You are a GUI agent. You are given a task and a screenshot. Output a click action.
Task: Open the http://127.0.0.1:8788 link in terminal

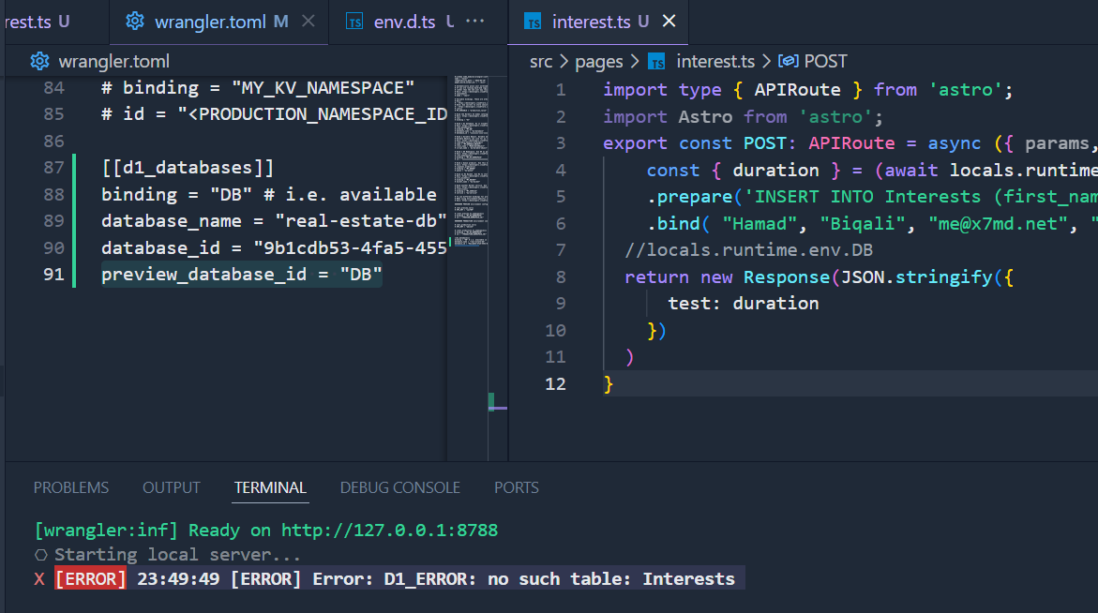389,531
